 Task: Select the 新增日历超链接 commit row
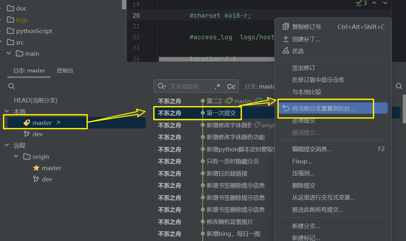click(227, 174)
